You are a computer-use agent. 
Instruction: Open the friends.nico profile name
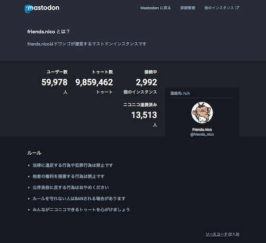(x=202, y=129)
